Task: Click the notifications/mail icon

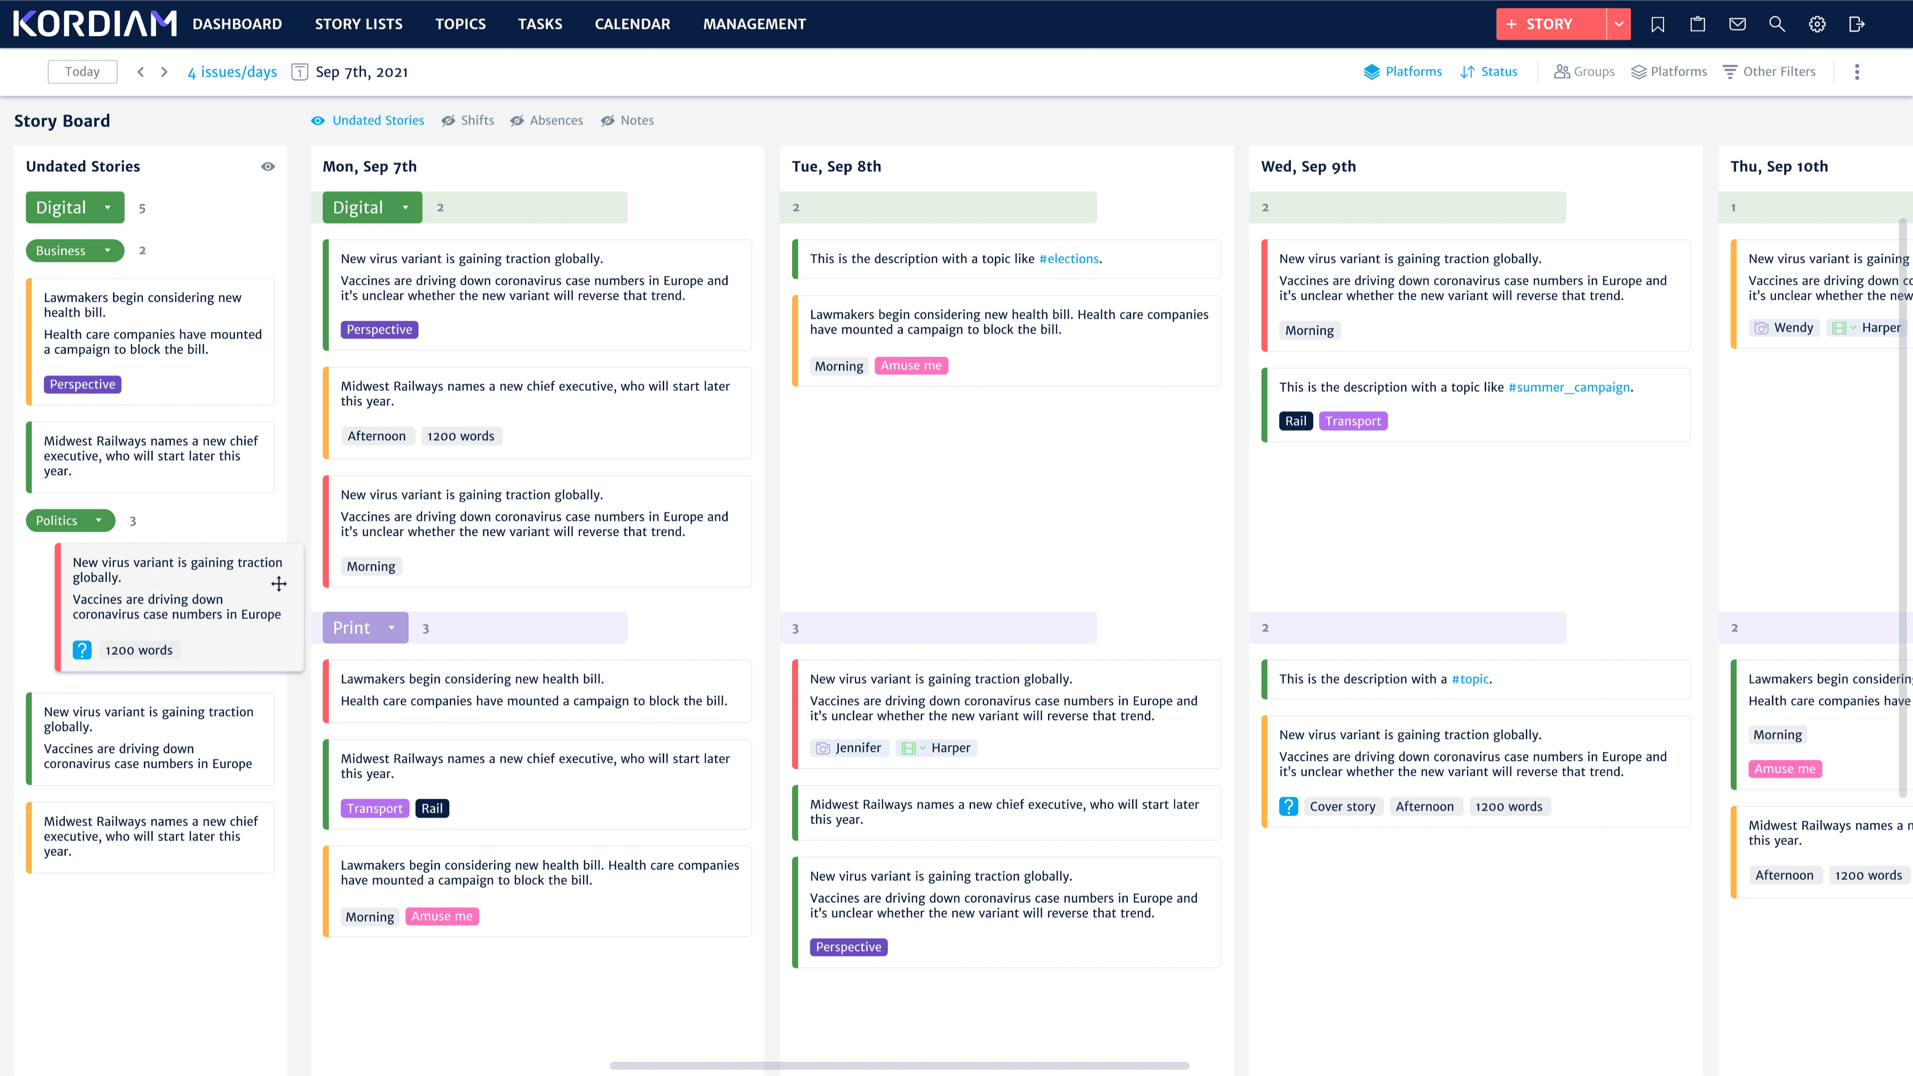Action: tap(1737, 24)
